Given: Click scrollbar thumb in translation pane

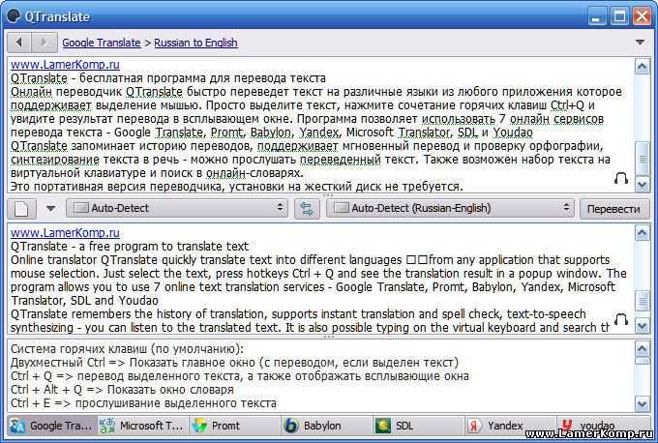Looking at the screenshot, I should click(x=643, y=301).
